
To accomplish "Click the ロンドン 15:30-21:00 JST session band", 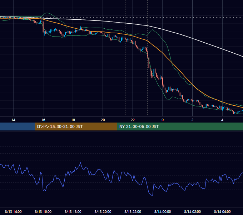I will (76, 126).
